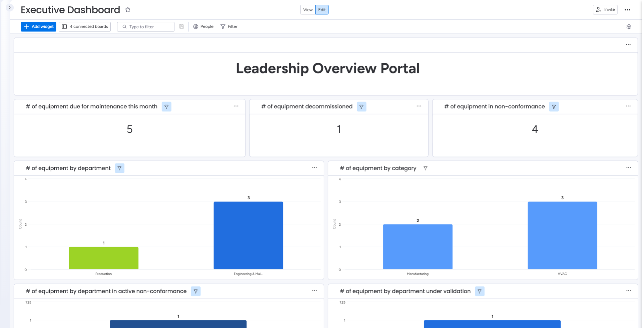Click filter icon for equipment in non-conformance widget

pos(554,107)
